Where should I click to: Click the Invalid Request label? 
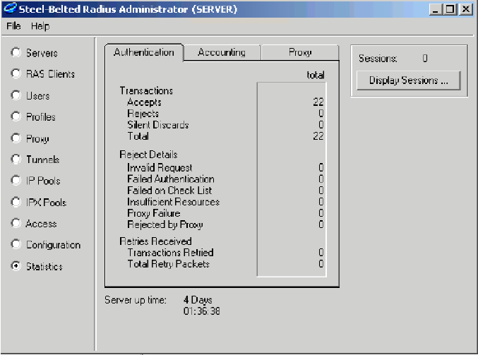[x=160, y=167]
